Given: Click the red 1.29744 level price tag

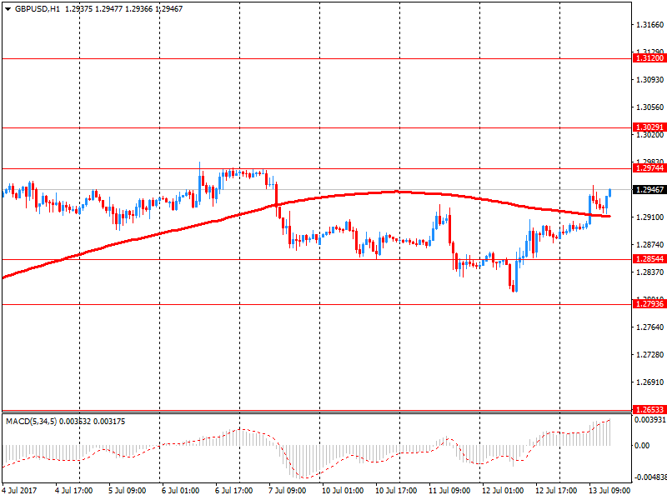Looking at the screenshot, I should [649, 168].
